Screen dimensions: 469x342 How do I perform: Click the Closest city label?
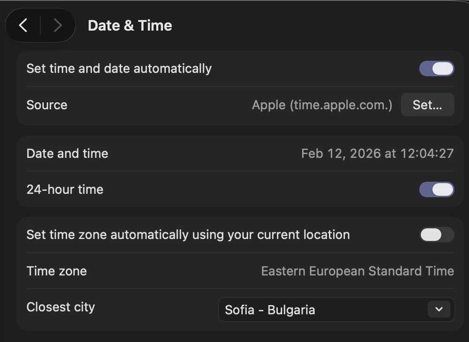(61, 307)
